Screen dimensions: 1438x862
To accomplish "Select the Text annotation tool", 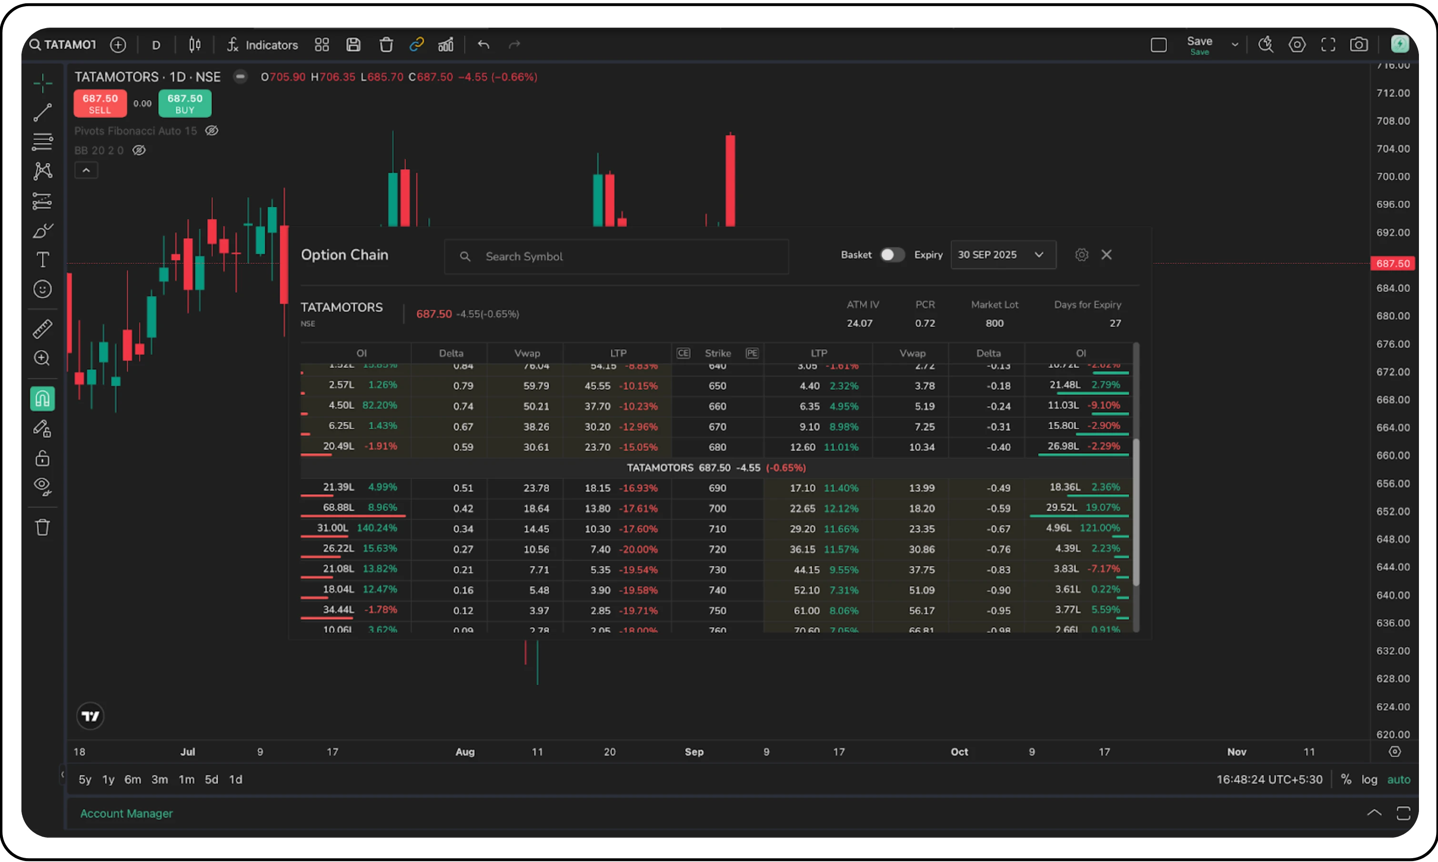I will 42,260.
